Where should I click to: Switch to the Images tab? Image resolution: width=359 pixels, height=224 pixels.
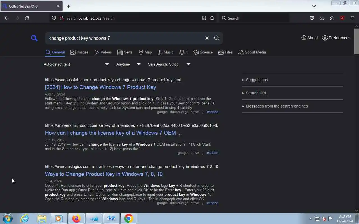pyautogui.click(x=79, y=52)
